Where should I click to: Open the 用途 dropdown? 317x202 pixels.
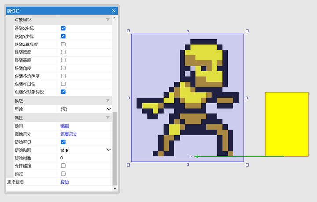(86, 109)
